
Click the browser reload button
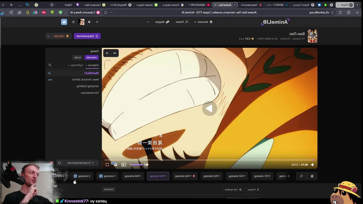(x=340, y=12)
